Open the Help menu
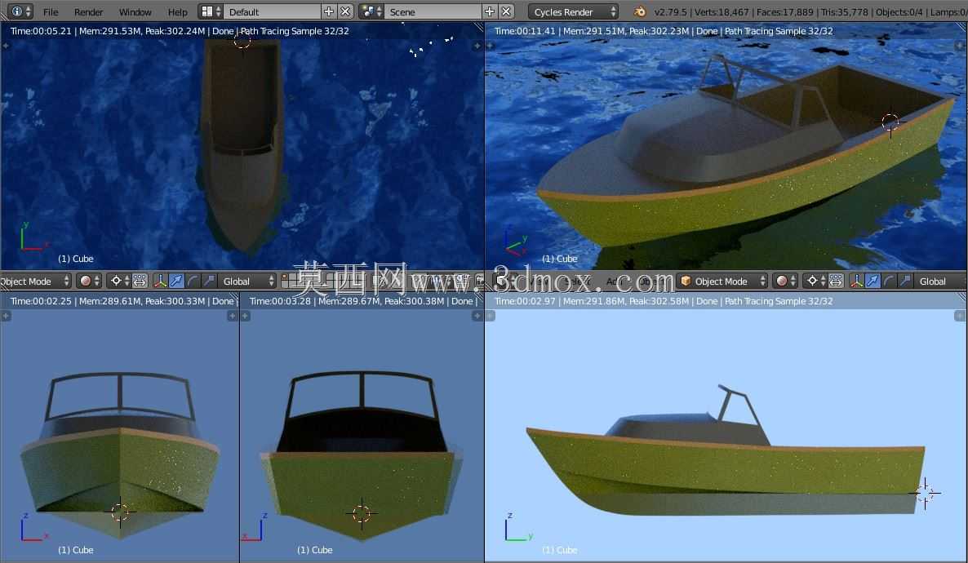Image resolution: width=968 pixels, height=563 pixels. [177, 11]
